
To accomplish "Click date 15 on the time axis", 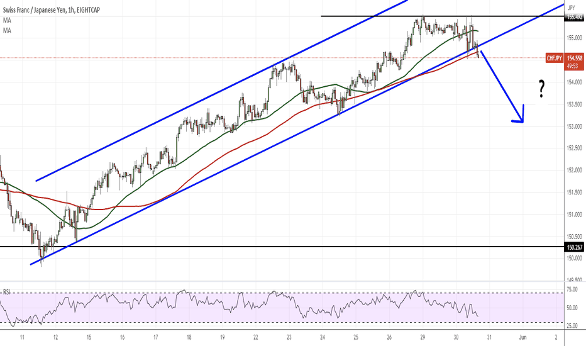I will coord(89,337).
